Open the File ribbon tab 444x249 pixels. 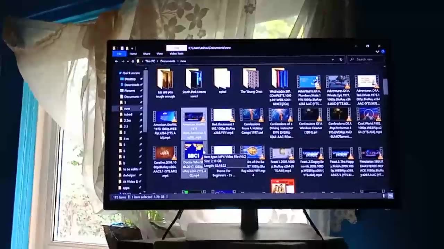point(119,54)
